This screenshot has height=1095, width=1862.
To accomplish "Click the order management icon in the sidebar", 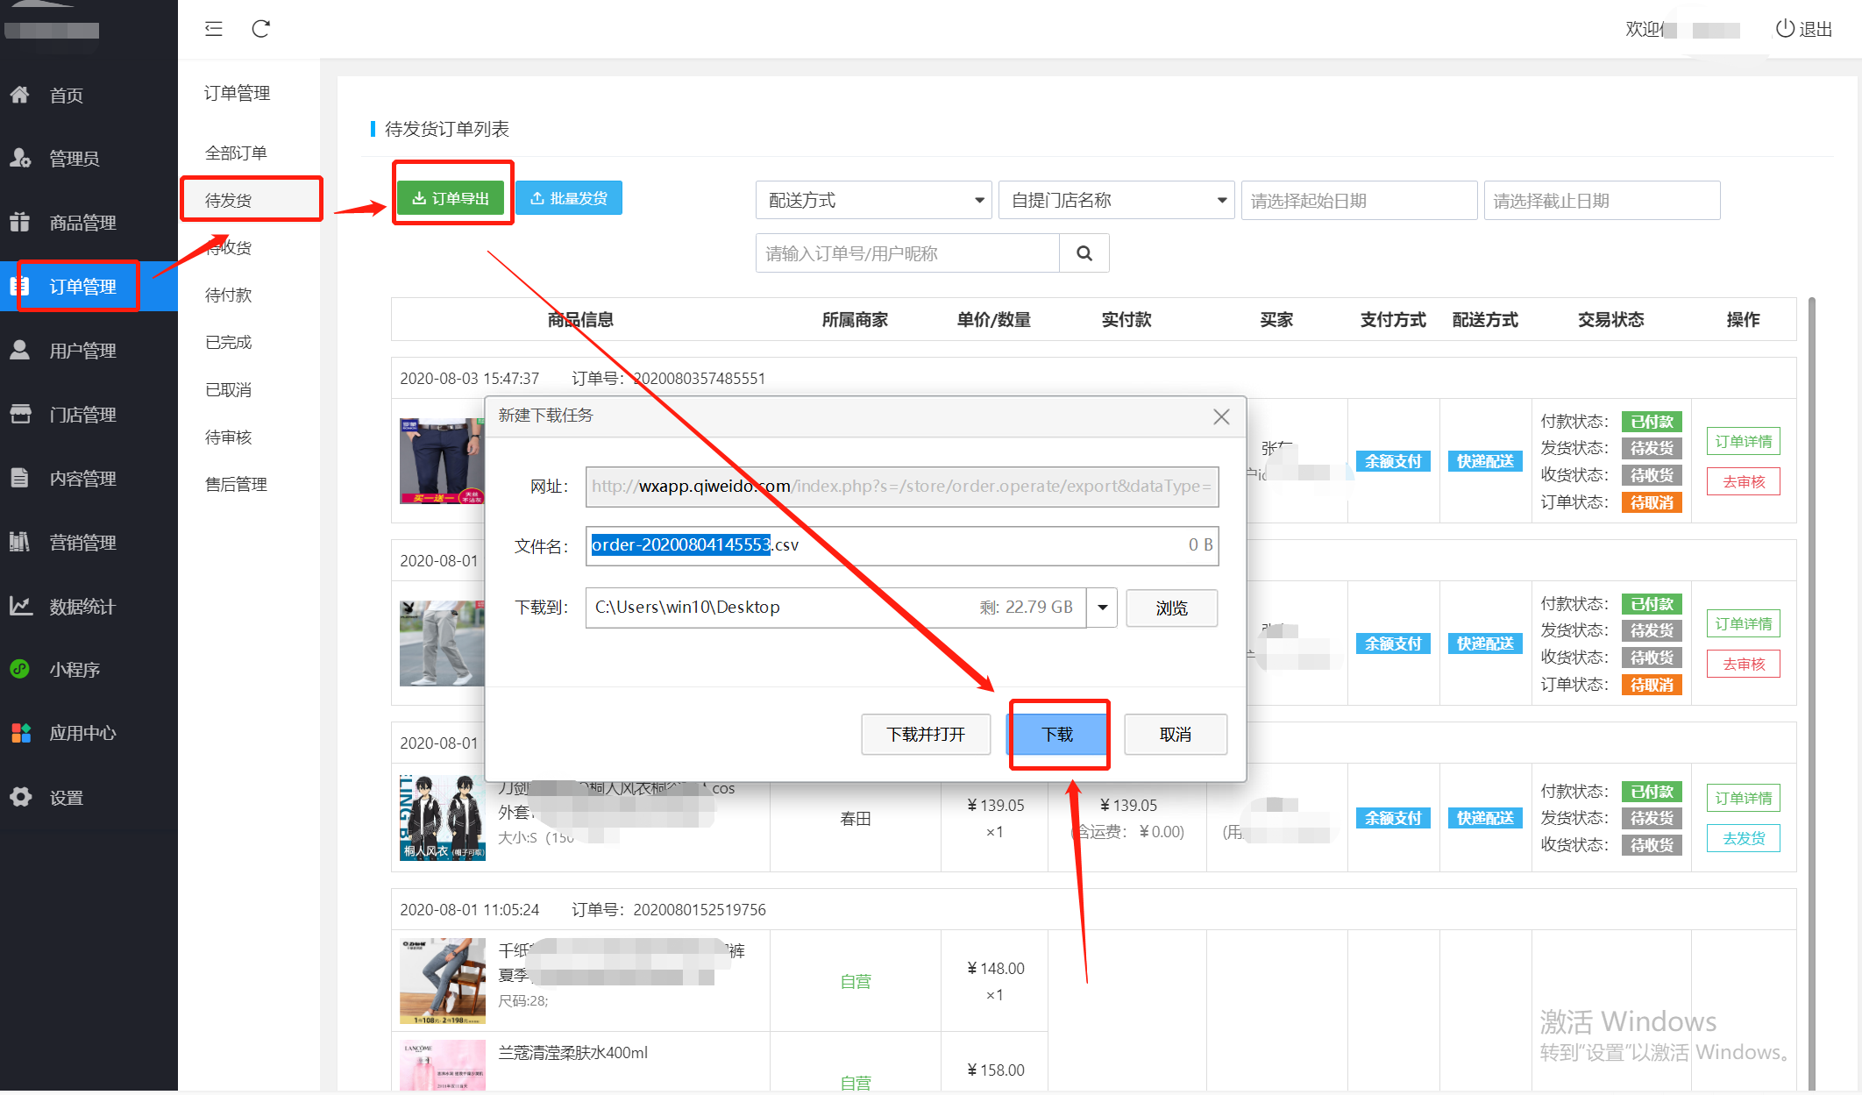I will tap(20, 286).
